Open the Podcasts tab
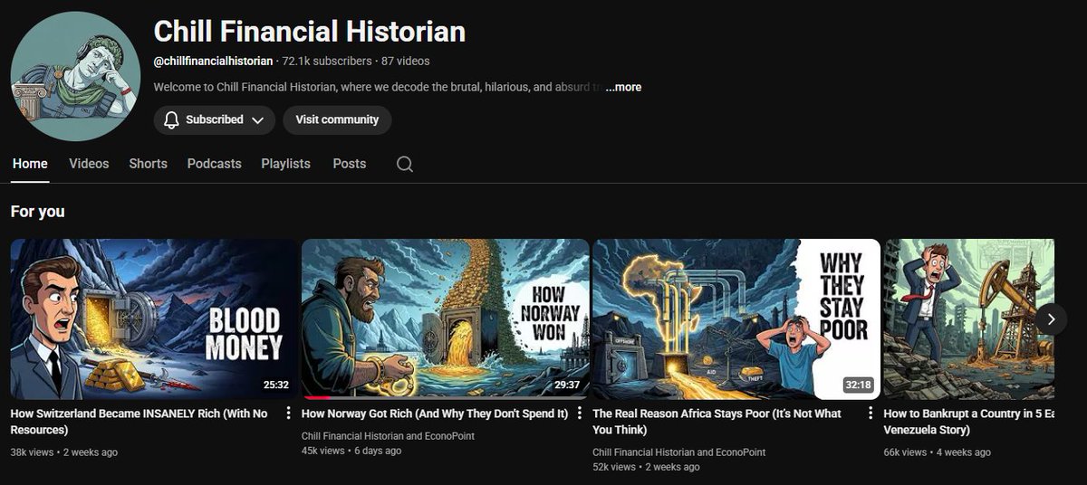 coord(214,164)
